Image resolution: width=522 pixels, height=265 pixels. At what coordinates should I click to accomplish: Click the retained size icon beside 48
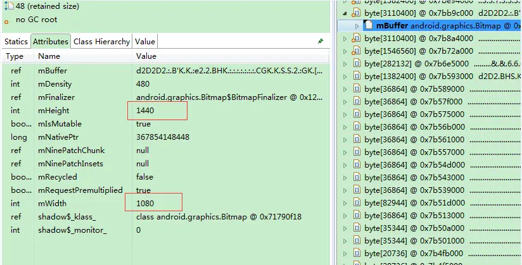[x=9, y=6]
